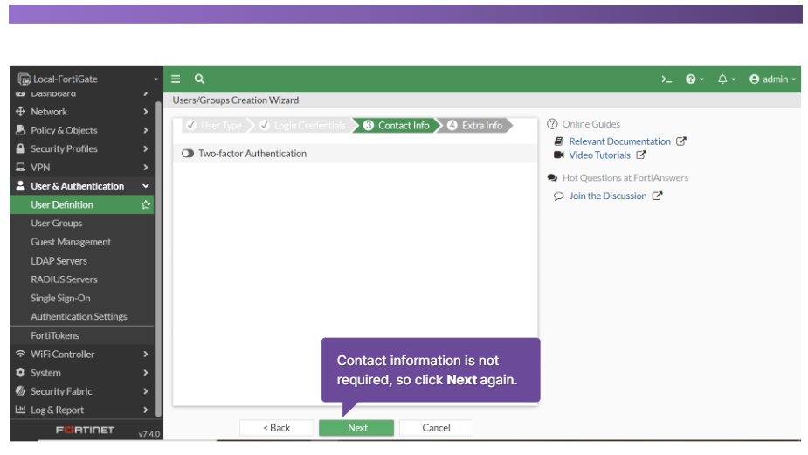This screenshot has height=455, width=808.
Task: Open the notifications bell
Action: tap(726, 79)
